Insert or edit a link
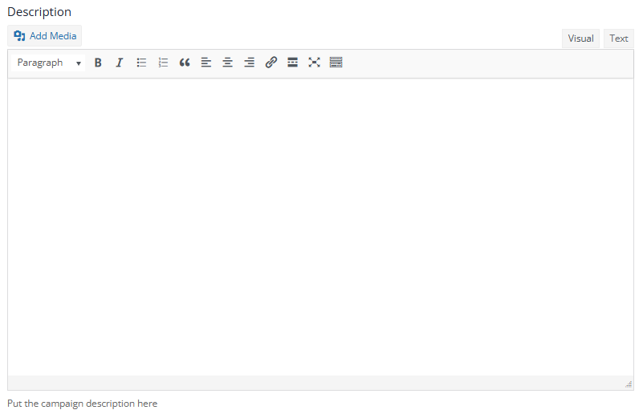Screen dimensions: 643x418 coord(271,63)
